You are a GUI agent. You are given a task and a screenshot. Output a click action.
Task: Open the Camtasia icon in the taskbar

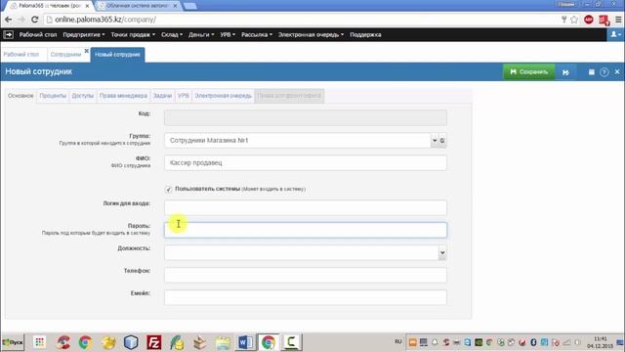(x=291, y=342)
